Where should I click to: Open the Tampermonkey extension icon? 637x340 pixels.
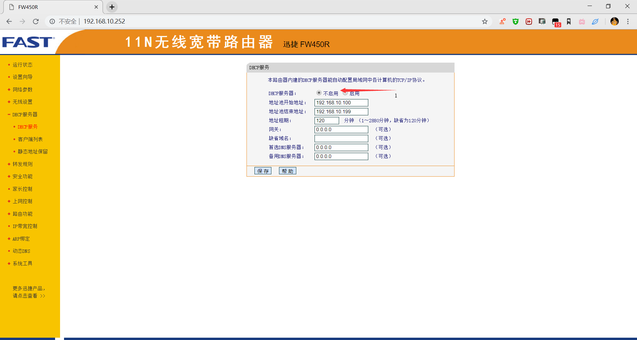point(515,21)
